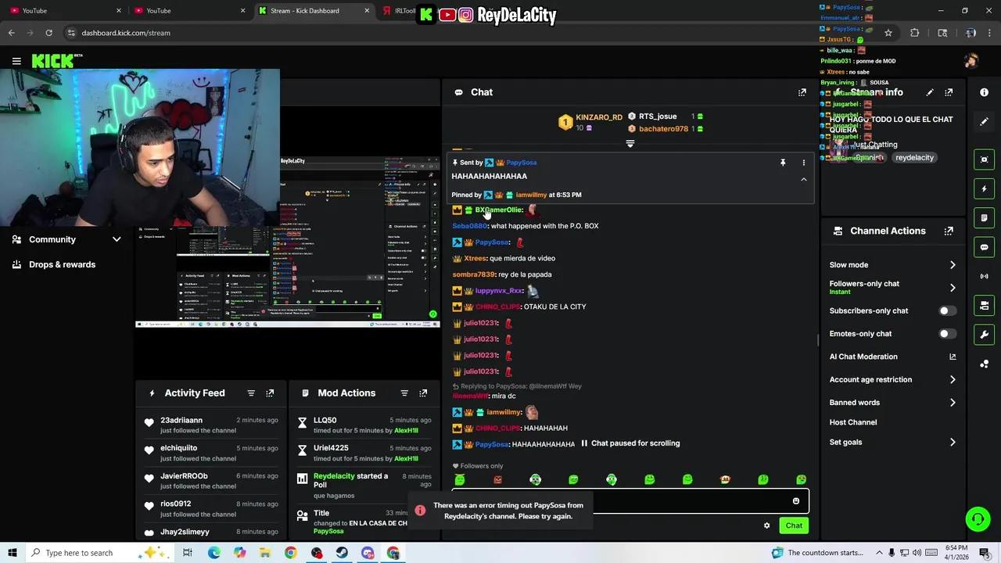Screen dimensions: 1001x563
Task: Open Microsoft Edge from the taskbar
Action: 213,553
